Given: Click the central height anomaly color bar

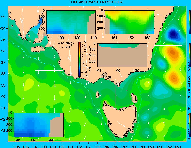Looking at the screenshot, I should (x=79, y=59).
